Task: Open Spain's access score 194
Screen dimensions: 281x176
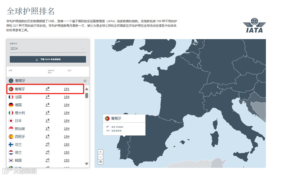Action: coord(66,136)
